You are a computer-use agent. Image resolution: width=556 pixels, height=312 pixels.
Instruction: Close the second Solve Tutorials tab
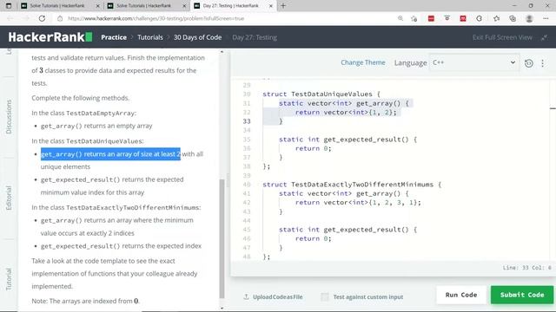(184, 6)
